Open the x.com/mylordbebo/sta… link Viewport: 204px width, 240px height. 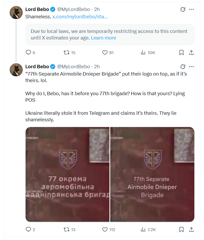pos(80,16)
